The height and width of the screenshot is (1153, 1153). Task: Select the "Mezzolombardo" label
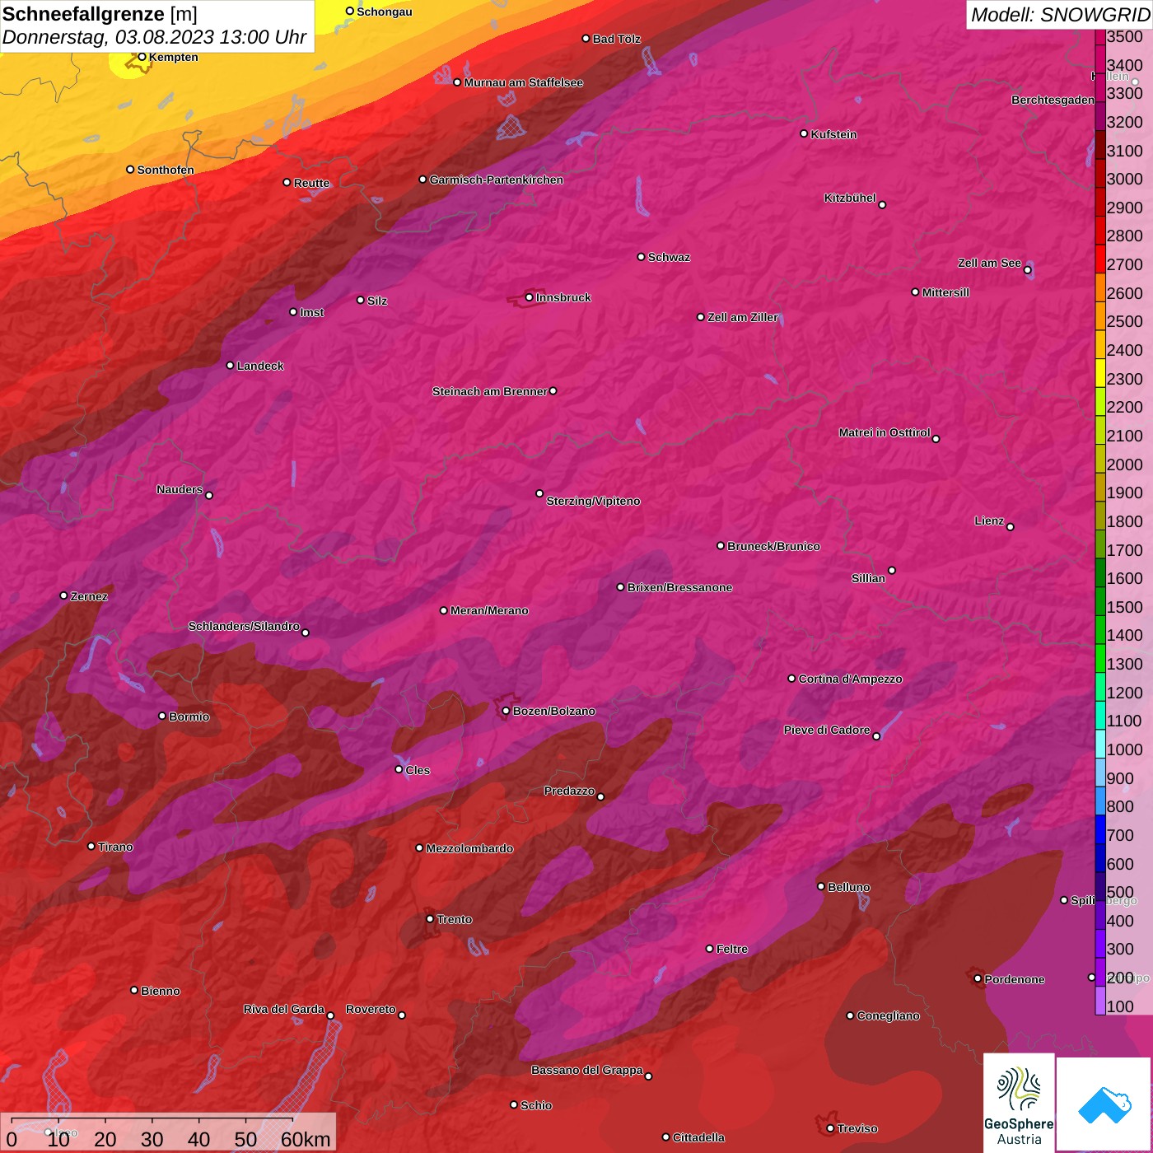(x=469, y=848)
